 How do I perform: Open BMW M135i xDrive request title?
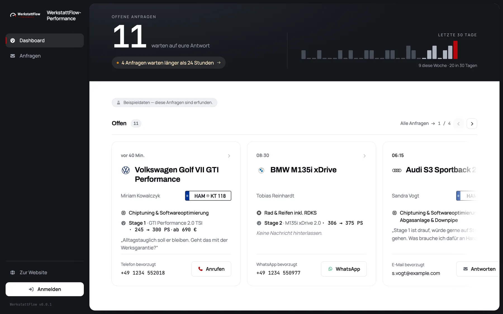(303, 170)
